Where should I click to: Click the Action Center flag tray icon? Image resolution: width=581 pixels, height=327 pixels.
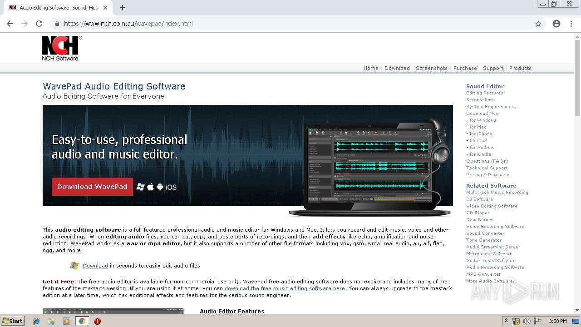tap(538, 321)
